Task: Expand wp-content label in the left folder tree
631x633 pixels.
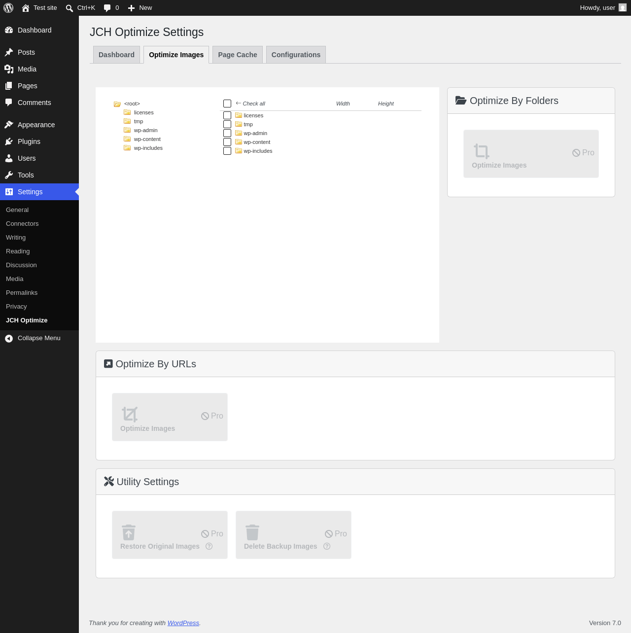Action: pos(147,139)
